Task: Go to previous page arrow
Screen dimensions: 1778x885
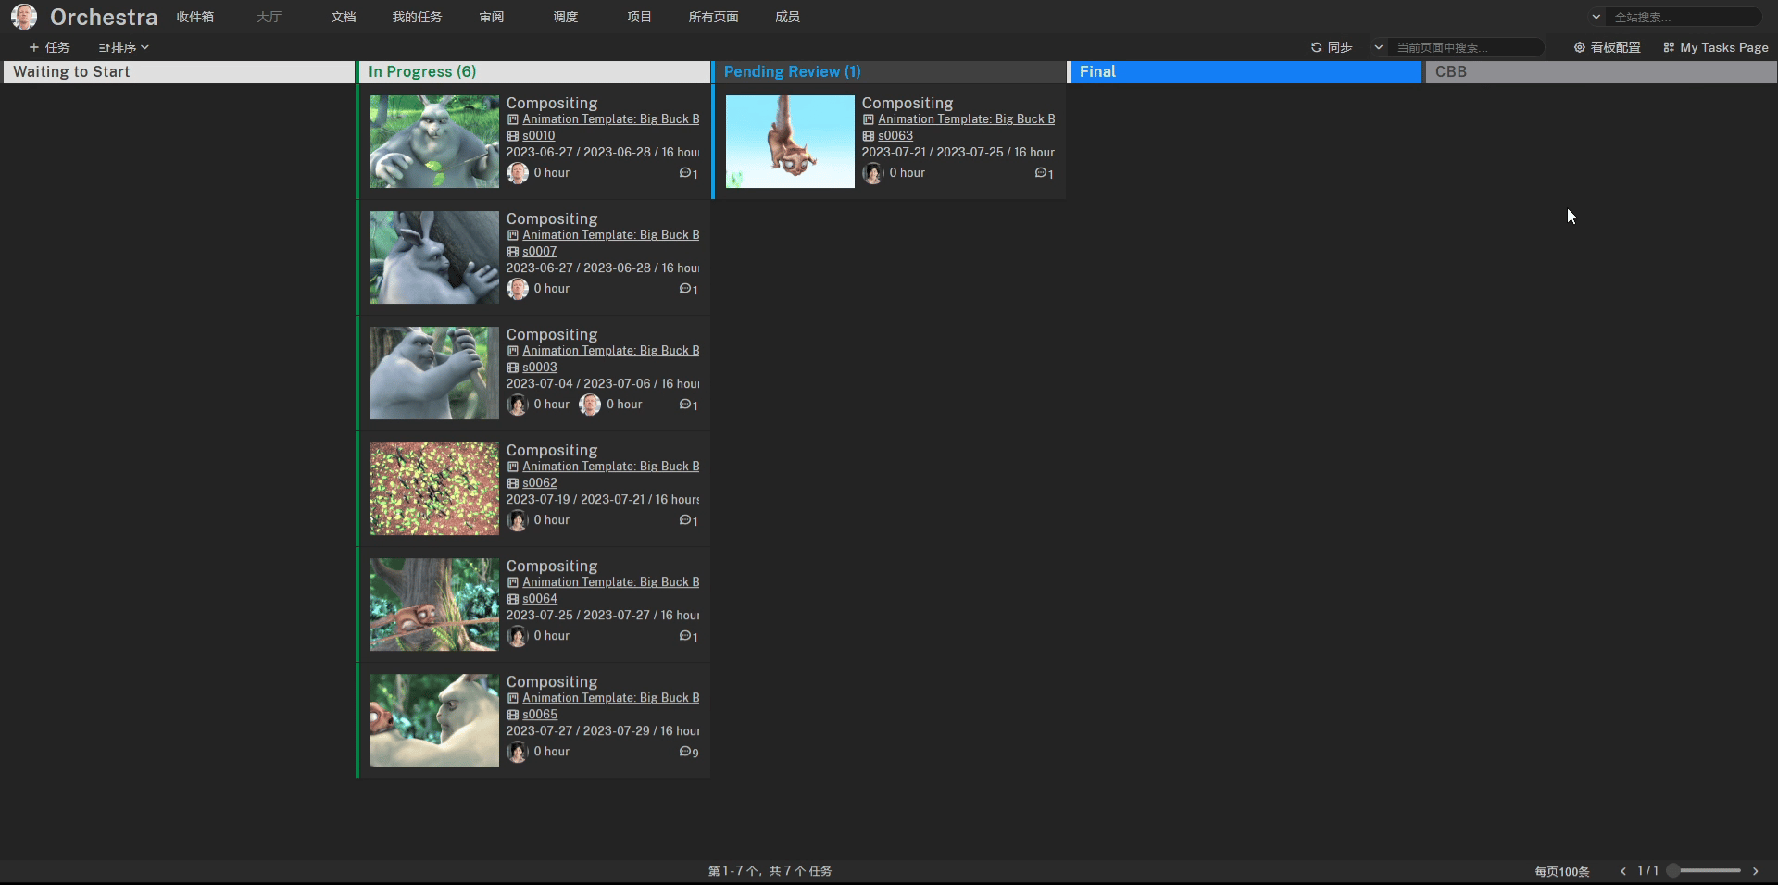Action: coord(1623,871)
